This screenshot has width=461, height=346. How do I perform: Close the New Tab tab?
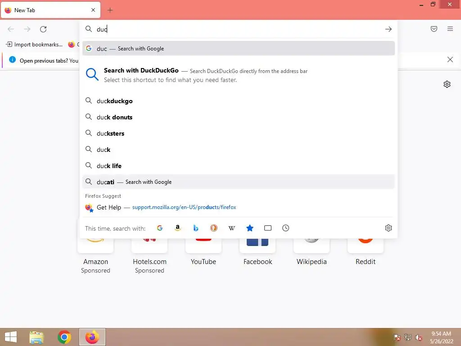pos(93,10)
